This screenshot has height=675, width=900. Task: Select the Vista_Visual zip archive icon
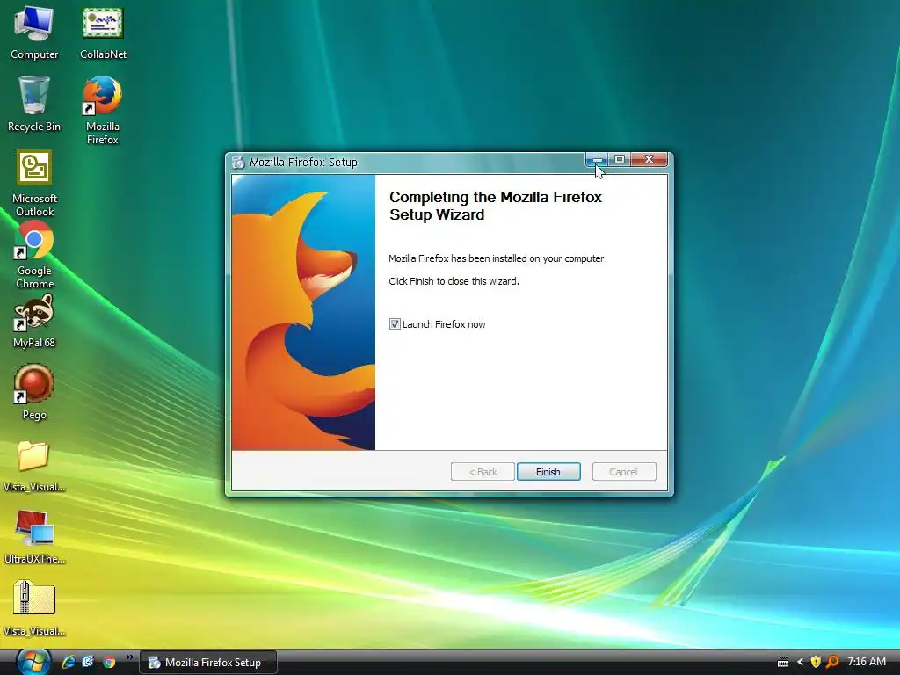click(34, 608)
